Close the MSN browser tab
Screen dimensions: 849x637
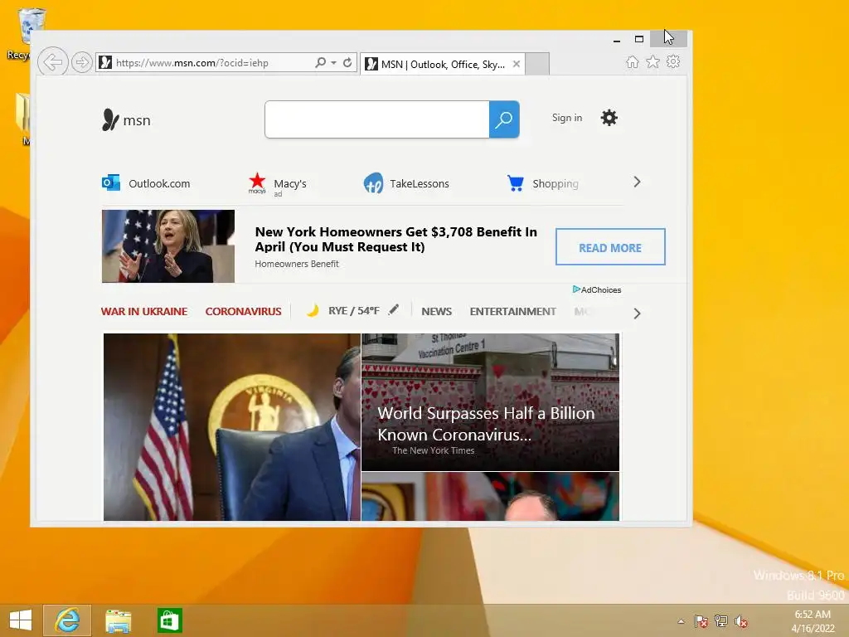point(517,64)
